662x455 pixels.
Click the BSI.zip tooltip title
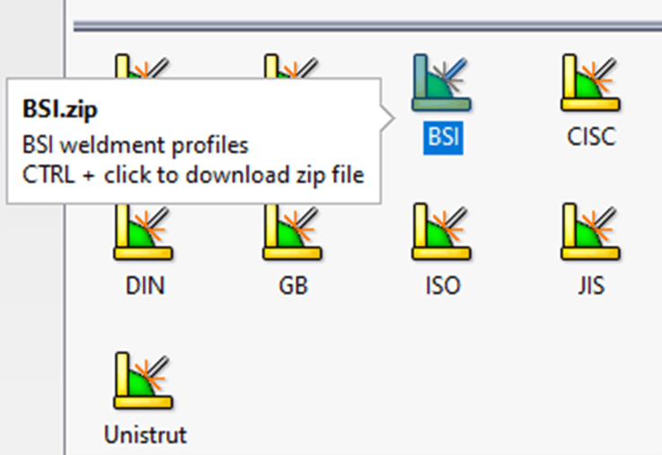(60, 109)
